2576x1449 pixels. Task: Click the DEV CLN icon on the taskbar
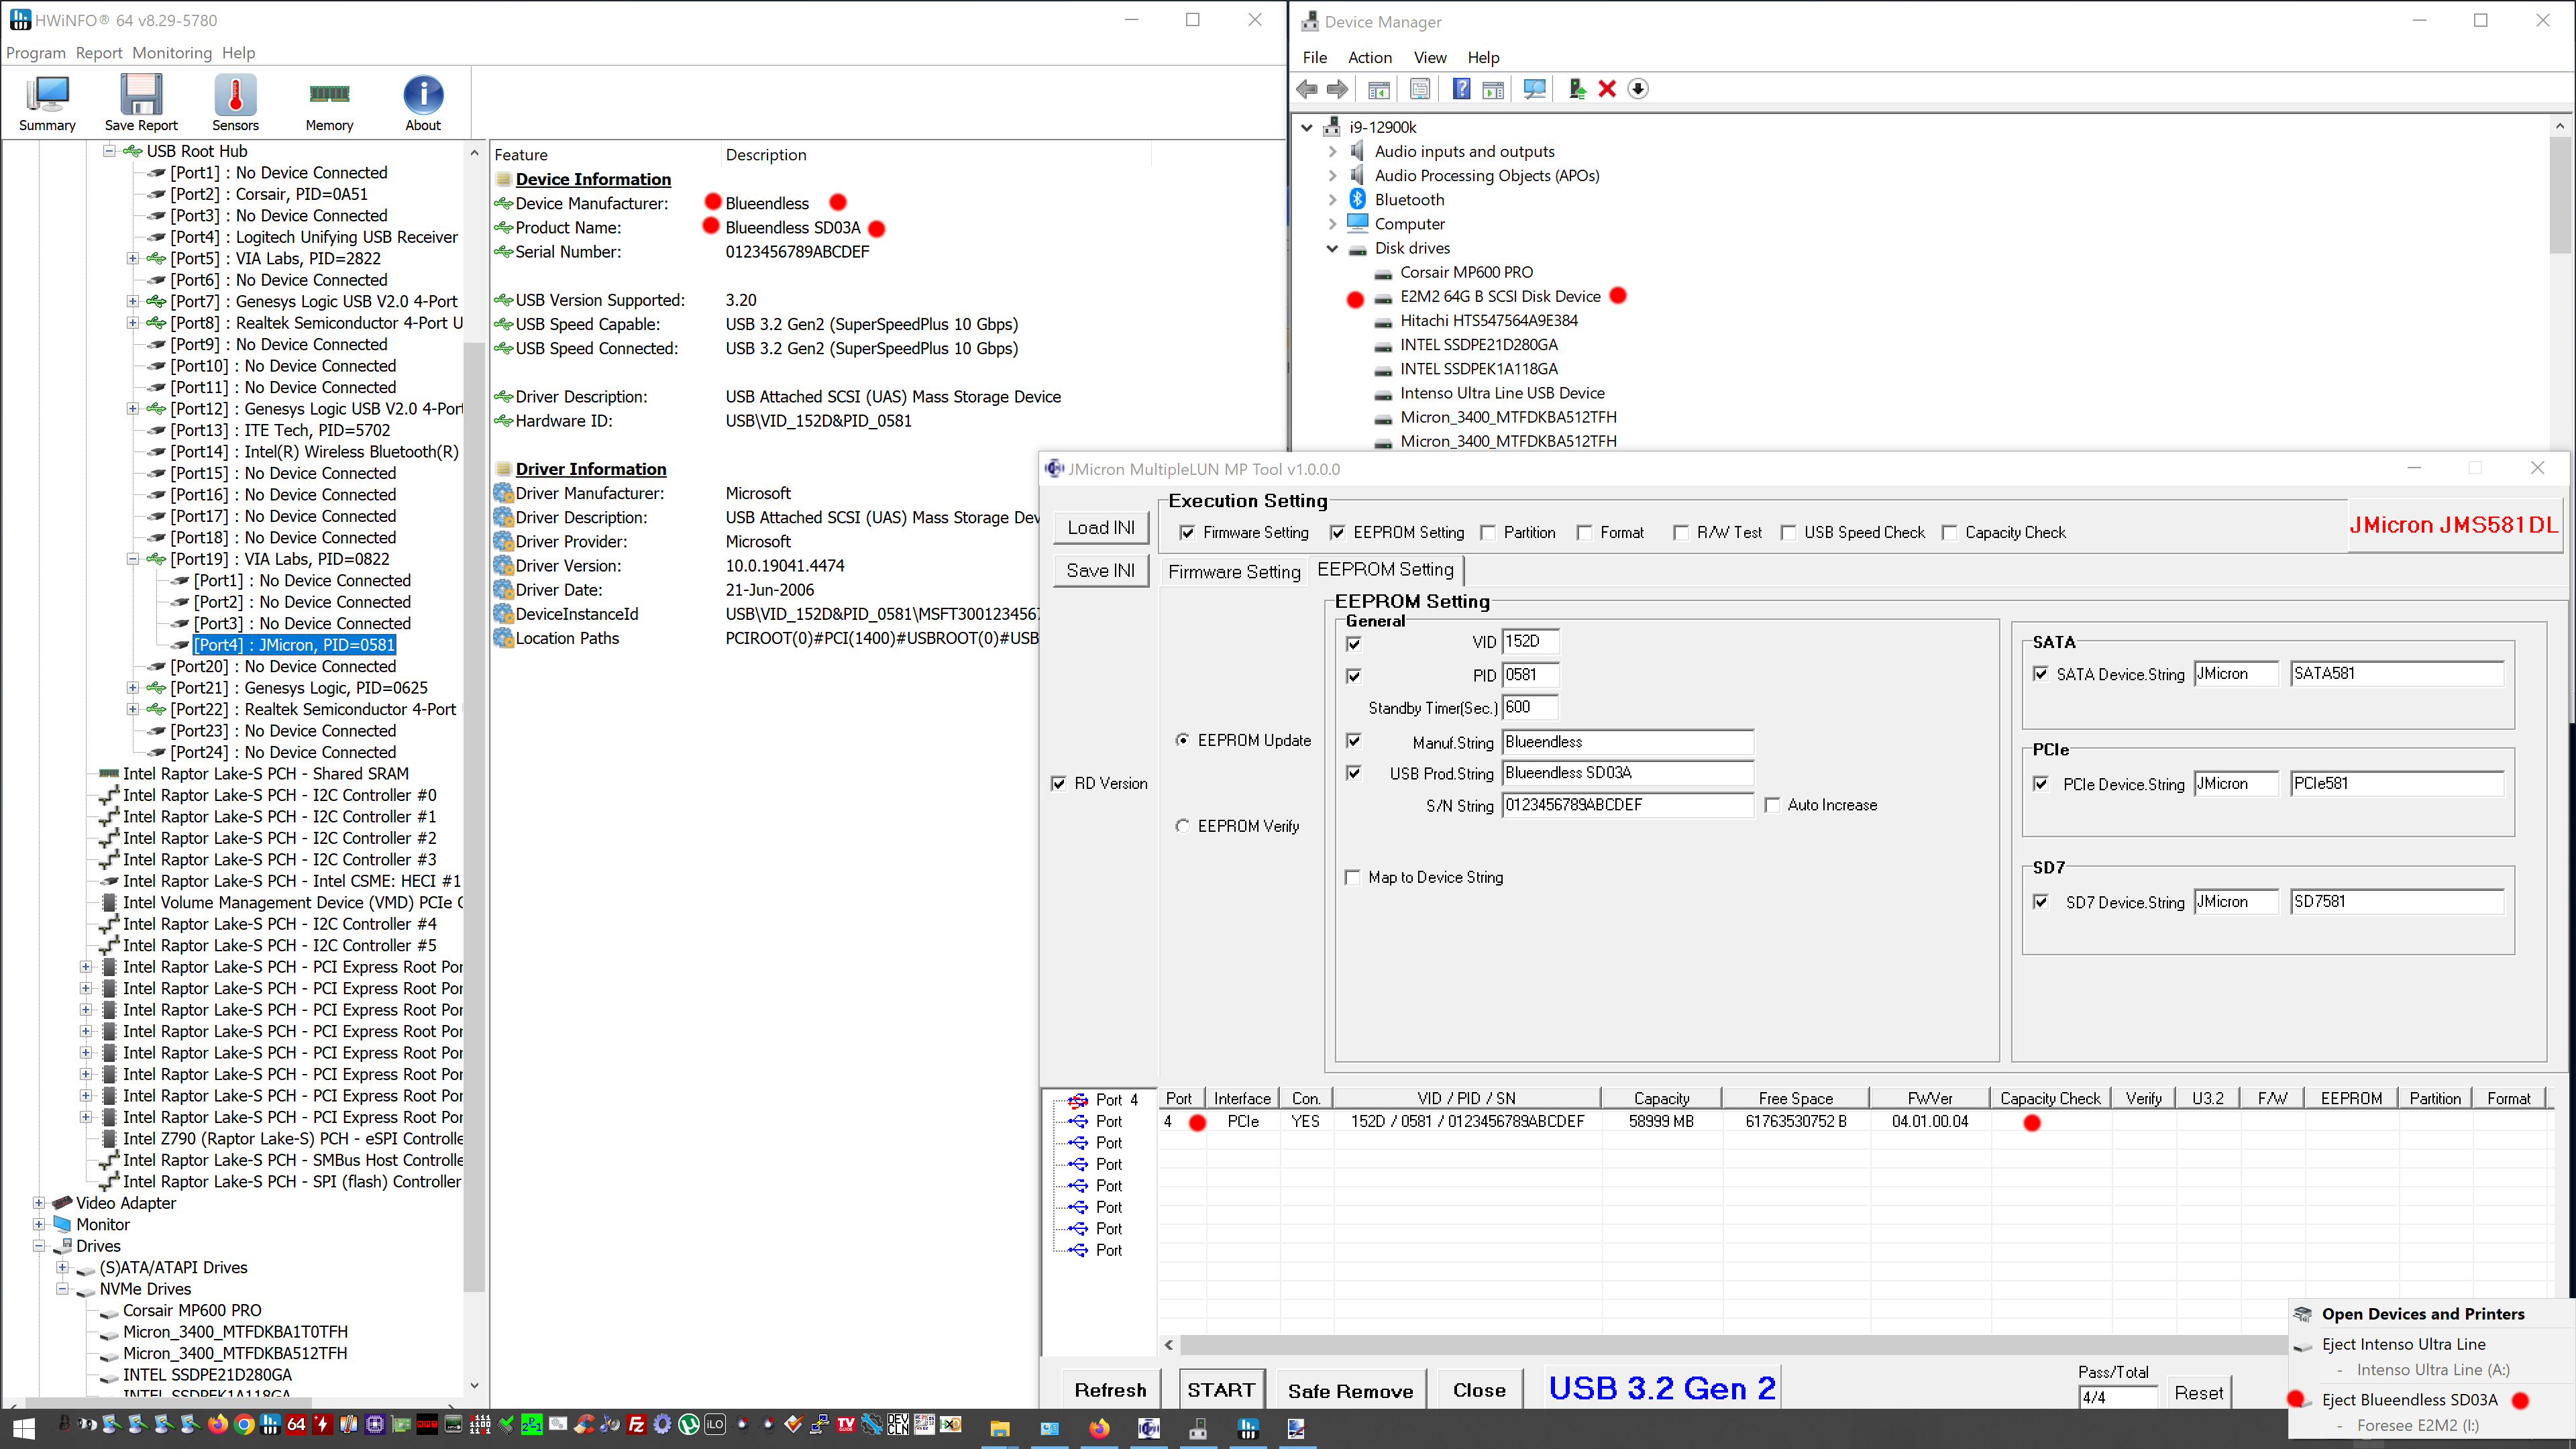pos(898,1425)
